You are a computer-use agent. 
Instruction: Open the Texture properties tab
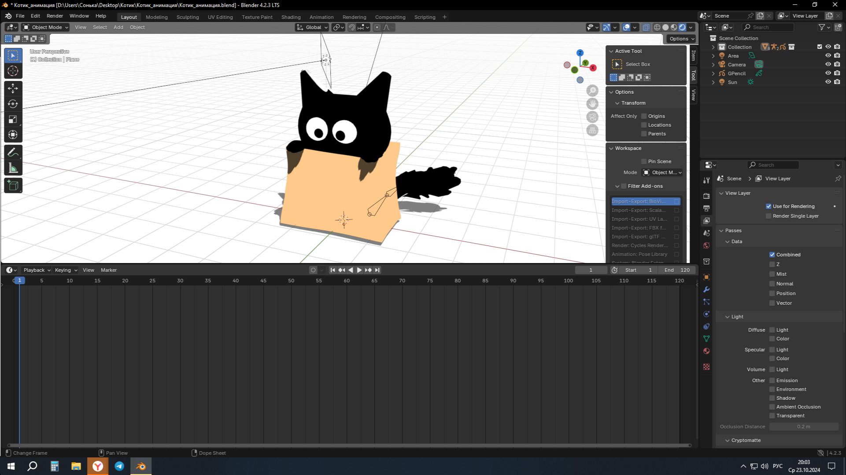[706, 367]
